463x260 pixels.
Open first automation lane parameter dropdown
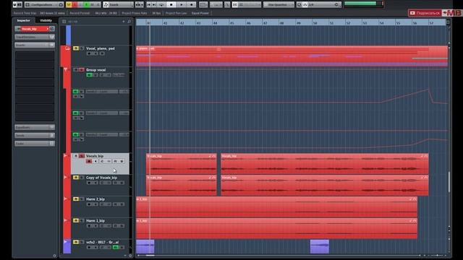pos(101,92)
